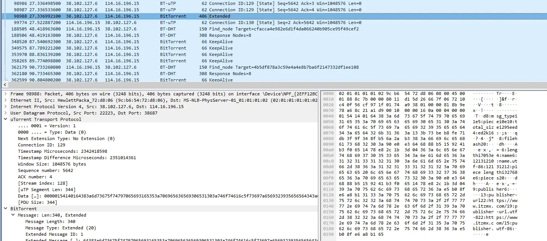Select KeepAlive packet 348520

[273, 42]
